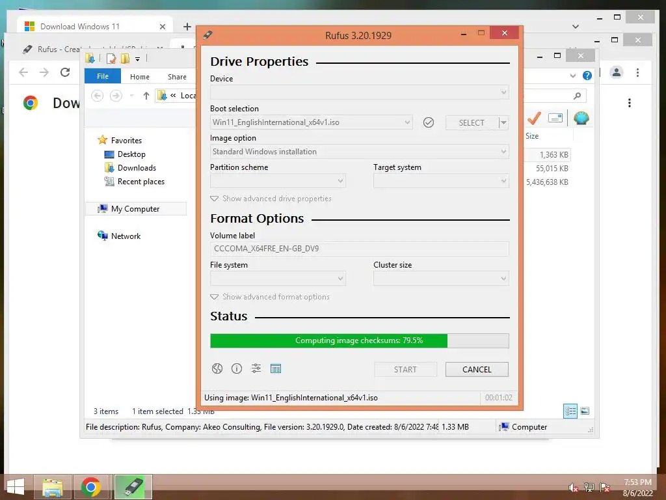
Task: Click the greyed START button in Rufus
Action: pos(405,370)
